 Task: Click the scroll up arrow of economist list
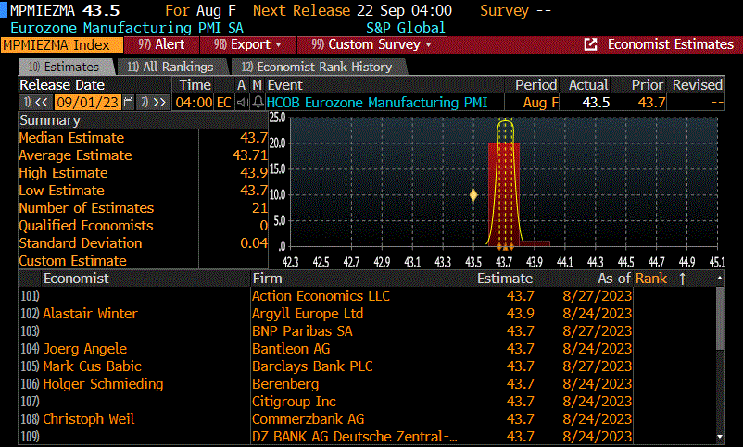click(x=720, y=279)
